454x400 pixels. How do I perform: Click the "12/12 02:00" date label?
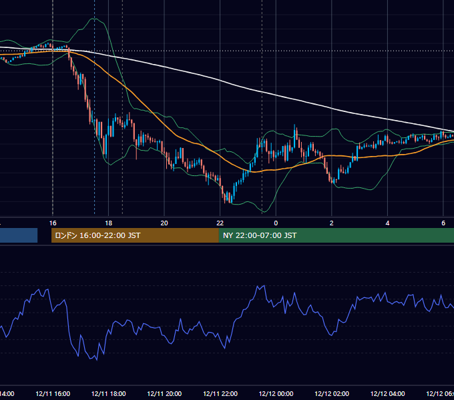click(x=332, y=393)
